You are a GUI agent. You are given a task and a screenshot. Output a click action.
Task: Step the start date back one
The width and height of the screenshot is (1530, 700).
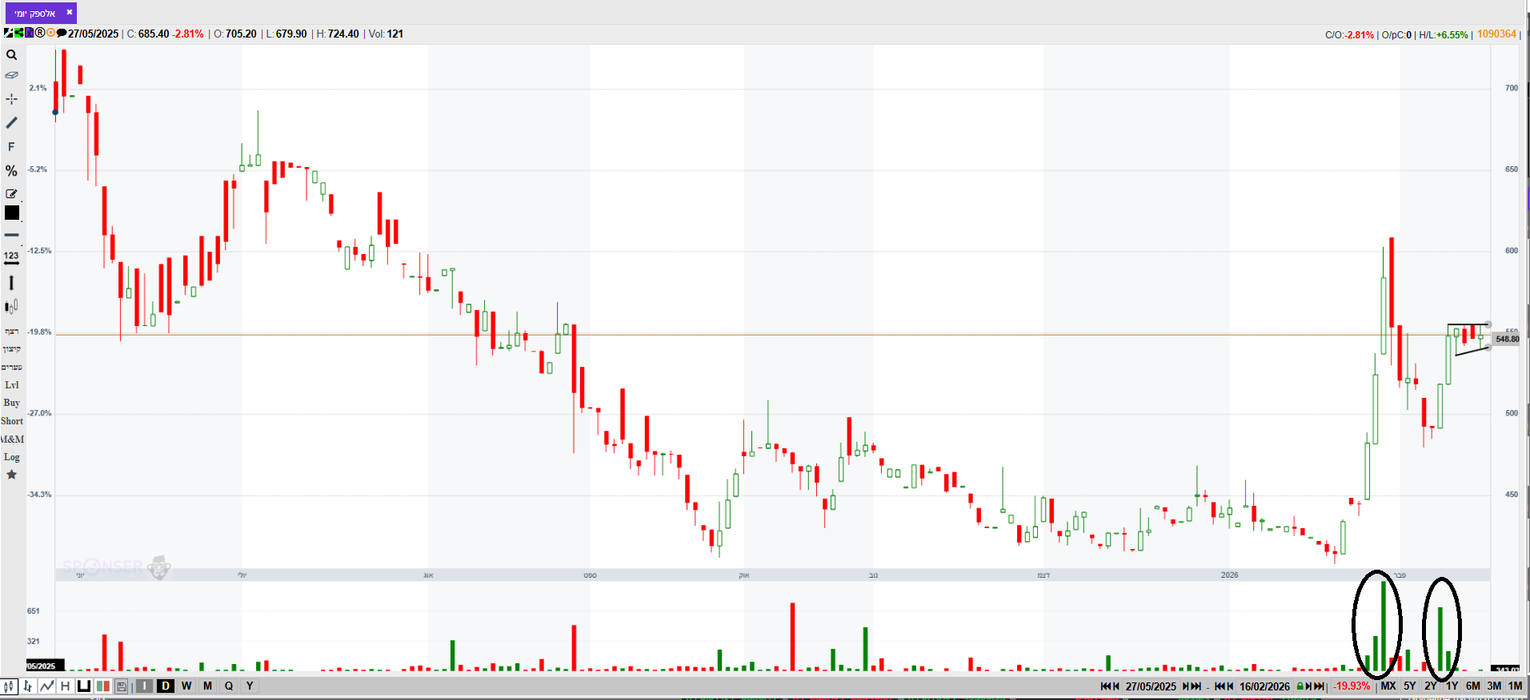tap(1115, 686)
